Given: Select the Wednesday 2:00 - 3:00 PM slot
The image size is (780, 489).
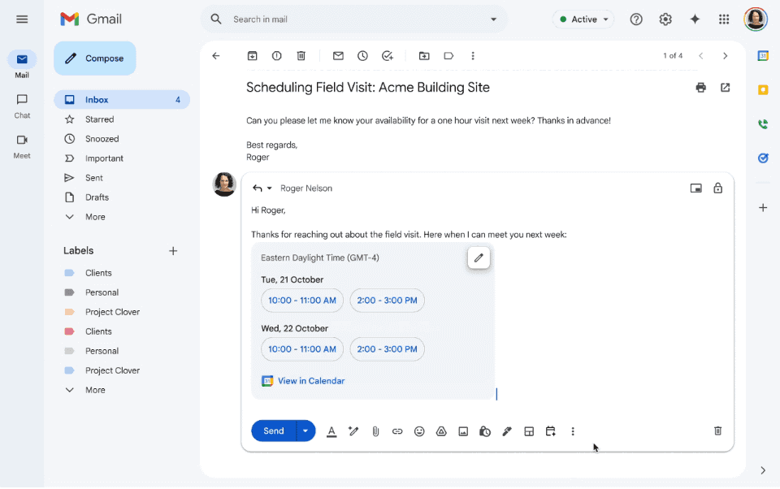Looking at the screenshot, I should [387, 349].
